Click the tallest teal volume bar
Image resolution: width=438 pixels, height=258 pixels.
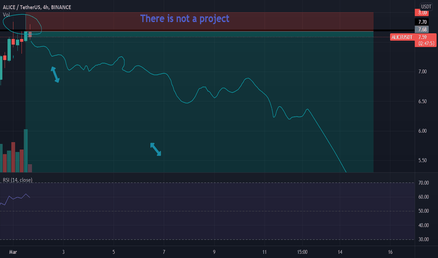point(26,151)
